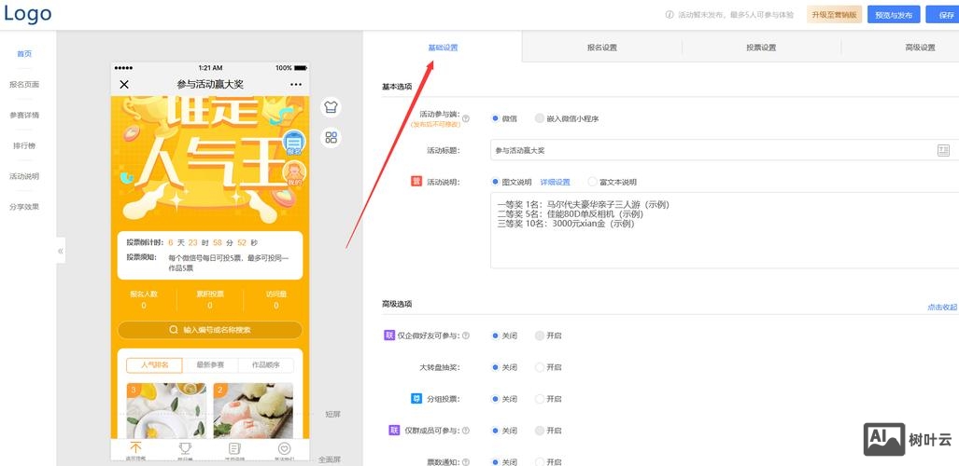Open 报名页面 in left sidebar

[x=24, y=84]
